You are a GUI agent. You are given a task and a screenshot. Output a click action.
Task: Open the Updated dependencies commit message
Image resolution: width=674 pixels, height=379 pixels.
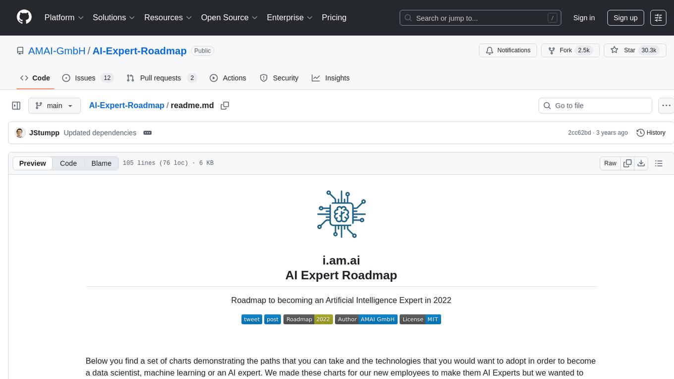point(100,133)
